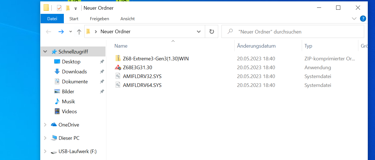Select the AMIFLDRV64.SYS file
This screenshot has height=160, width=375.
[142, 85]
